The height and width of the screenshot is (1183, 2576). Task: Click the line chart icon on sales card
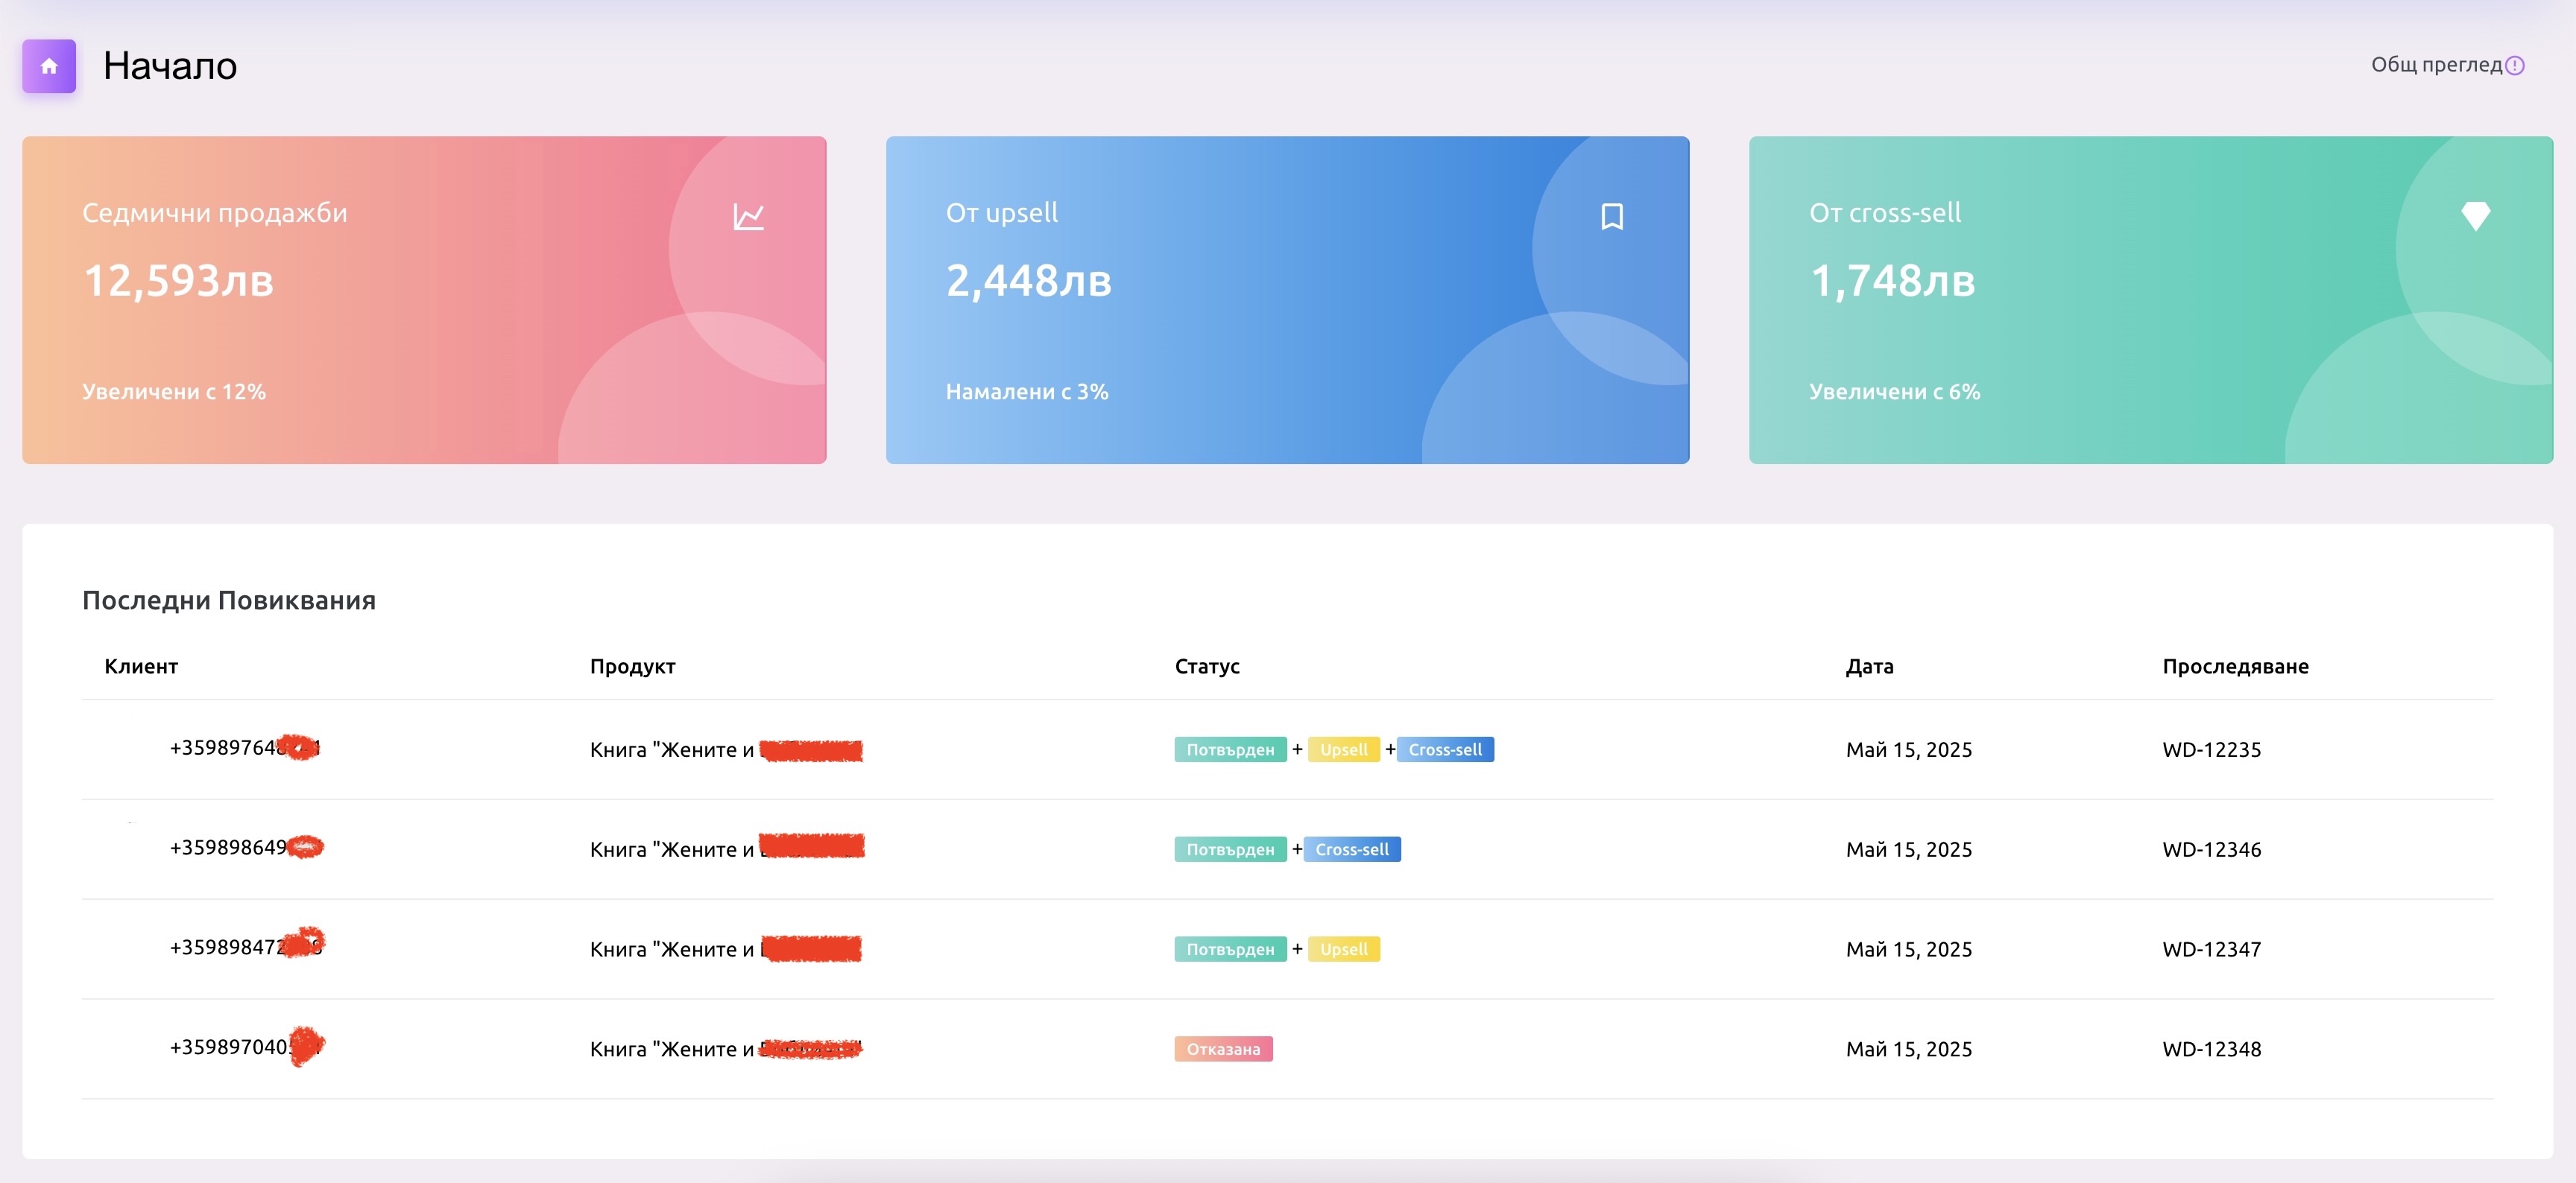(748, 217)
